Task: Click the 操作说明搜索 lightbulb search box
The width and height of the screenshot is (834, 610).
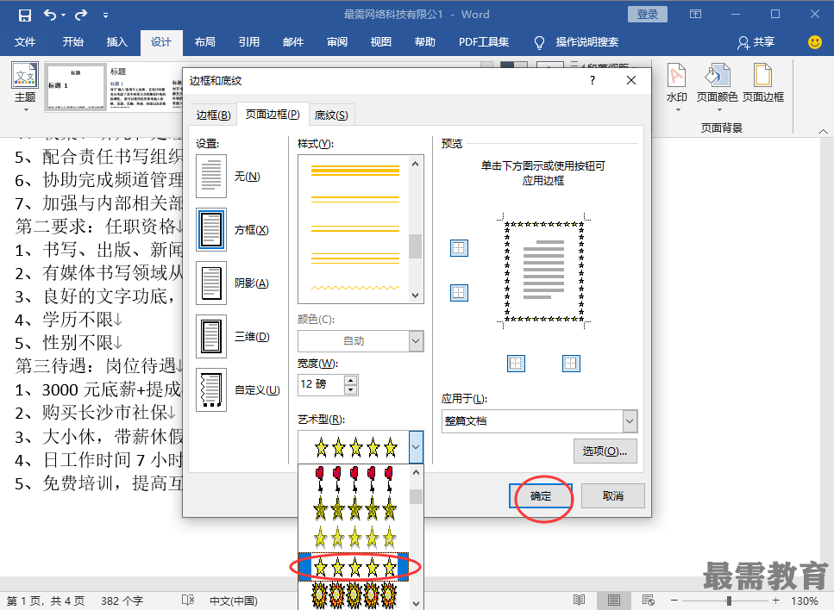Action: tap(576, 42)
